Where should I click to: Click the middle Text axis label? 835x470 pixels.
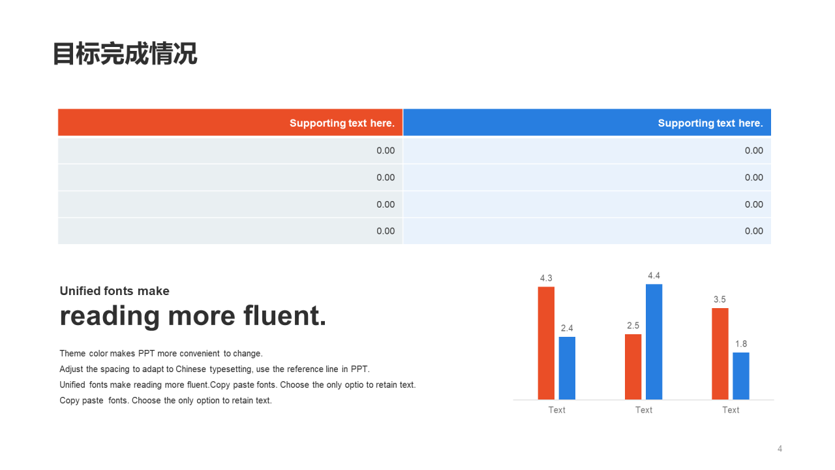pyautogui.click(x=644, y=410)
